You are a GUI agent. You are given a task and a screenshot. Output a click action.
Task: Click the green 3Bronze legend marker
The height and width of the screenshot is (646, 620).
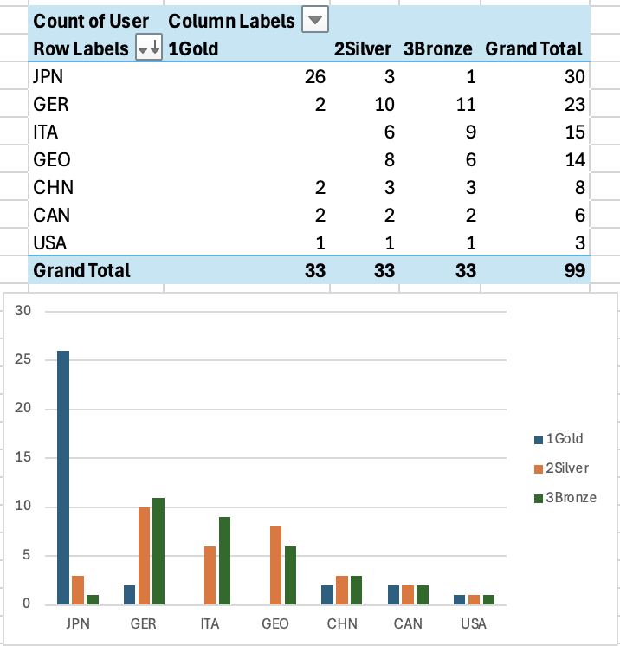539,498
